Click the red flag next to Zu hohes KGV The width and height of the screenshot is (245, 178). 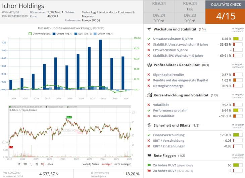point(149,171)
